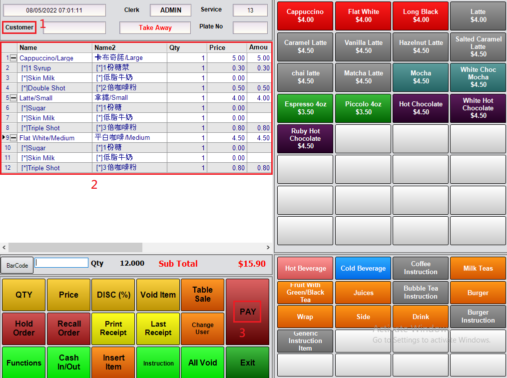Click the Print Receipt button
Image resolution: width=507 pixels, height=378 pixels.
coord(113,329)
